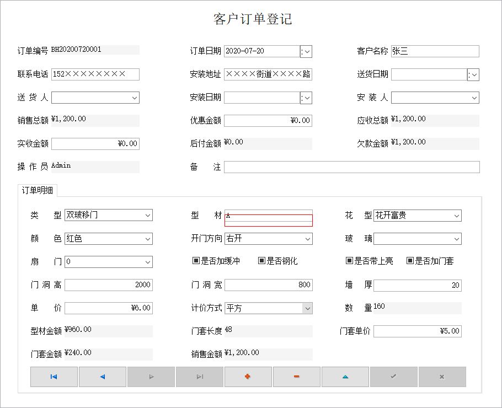This screenshot has width=502, height=408.
Task: Delete the order detail with minus button
Action: [297, 377]
